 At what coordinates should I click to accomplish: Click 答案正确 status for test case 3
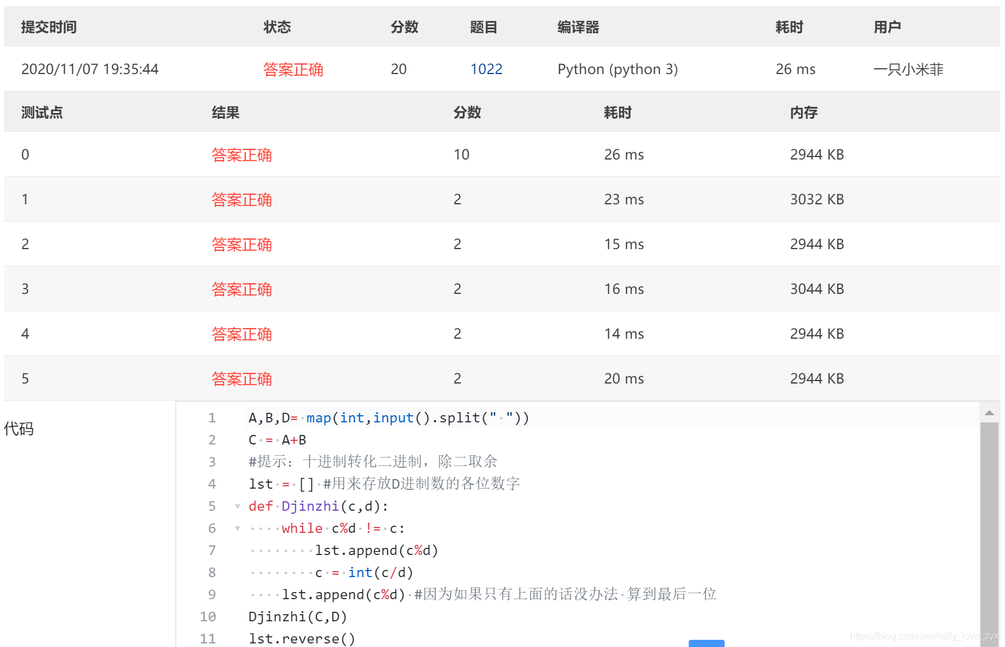pos(242,289)
